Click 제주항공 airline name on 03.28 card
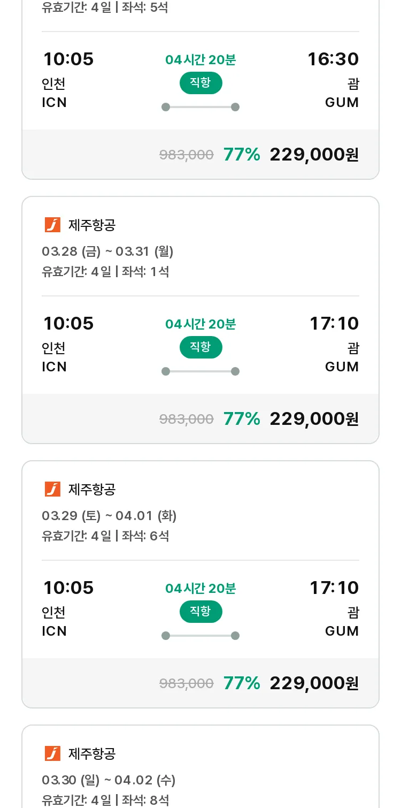The height and width of the screenshot is (808, 401). (x=92, y=225)
